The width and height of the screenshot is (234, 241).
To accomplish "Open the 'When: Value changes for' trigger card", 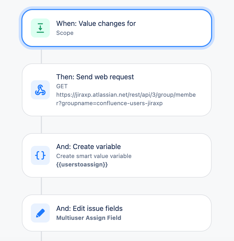I will coord(117,28).
